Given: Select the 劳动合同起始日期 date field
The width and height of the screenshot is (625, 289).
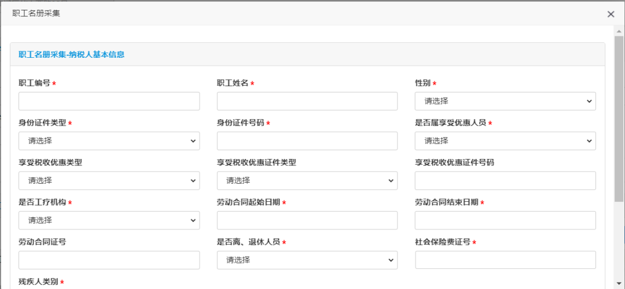Looking at the screenshot, I should [x=307, y=221].
